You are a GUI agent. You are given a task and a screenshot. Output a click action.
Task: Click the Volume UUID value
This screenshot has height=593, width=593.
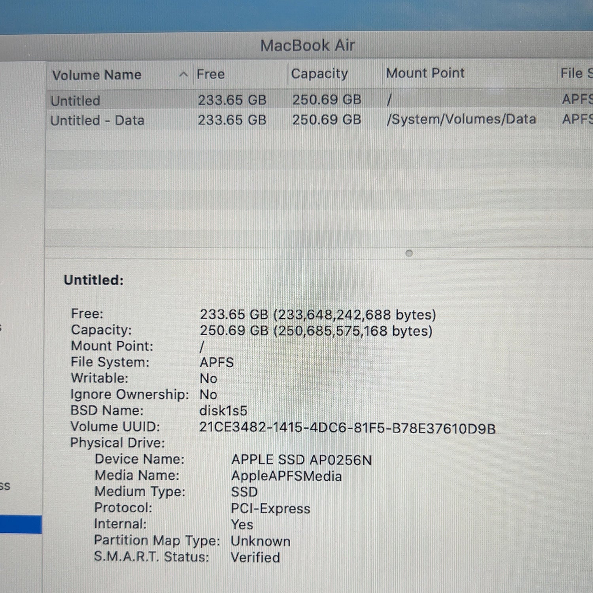tap(347, 428)
